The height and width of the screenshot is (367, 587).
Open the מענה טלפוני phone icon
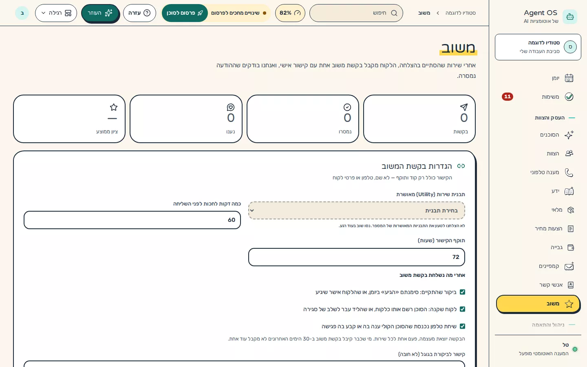pyautogui.click(x=569, y=172)
